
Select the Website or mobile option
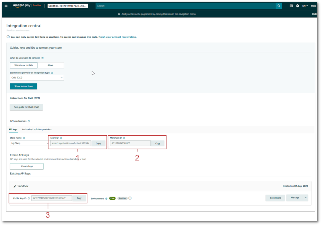pos(22,65)
